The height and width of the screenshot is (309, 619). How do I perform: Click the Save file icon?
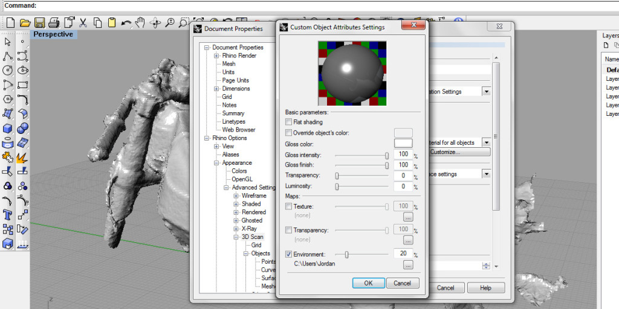pyautogui.click(x=39, y=23)
